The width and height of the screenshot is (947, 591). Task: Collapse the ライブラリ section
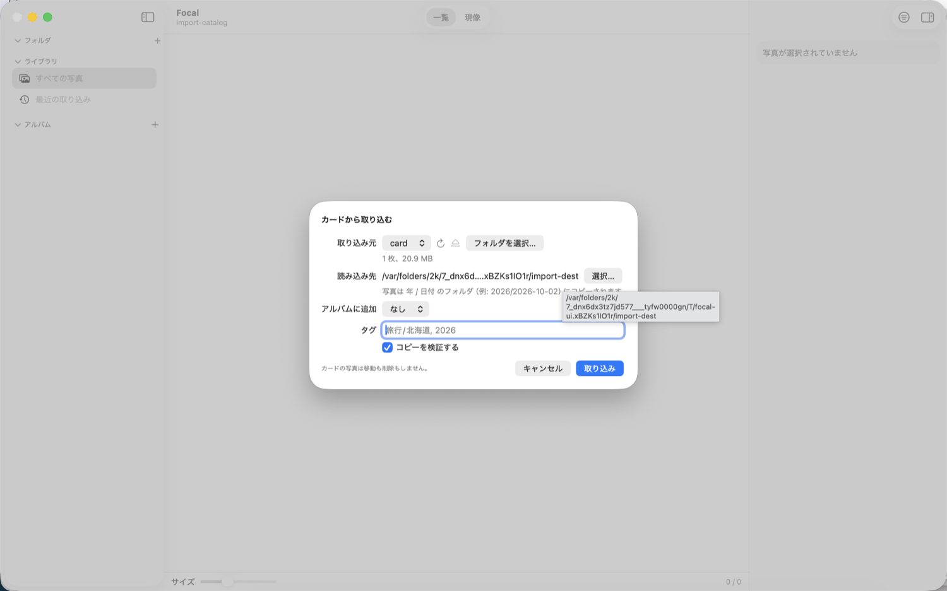point(18,62)
